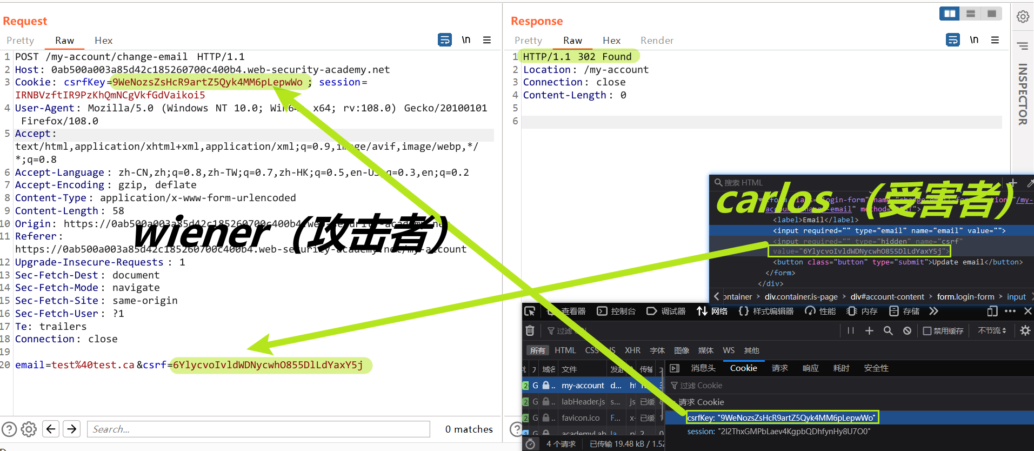Open the Response panel hamburger menu
The width and height of the screenshot is (1034, 451).
tap(995, 40)
